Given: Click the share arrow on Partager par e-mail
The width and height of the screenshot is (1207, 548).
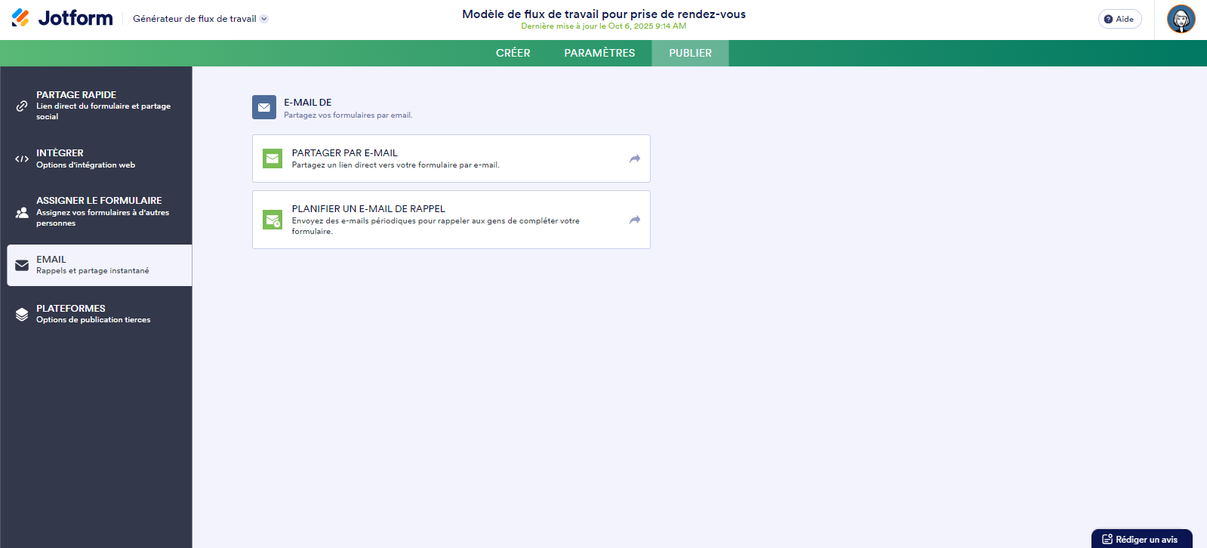Looking at the screenshot, I should point(634,159).
